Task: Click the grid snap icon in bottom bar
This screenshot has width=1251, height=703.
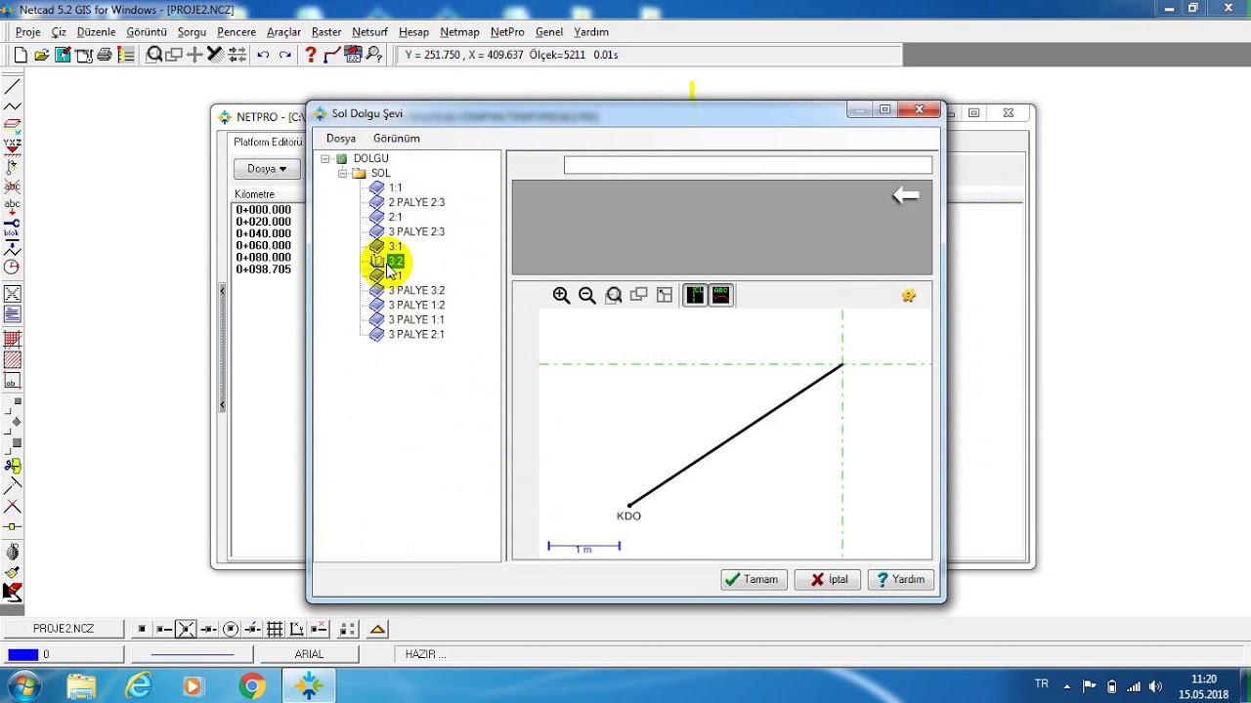Action: 275,629
